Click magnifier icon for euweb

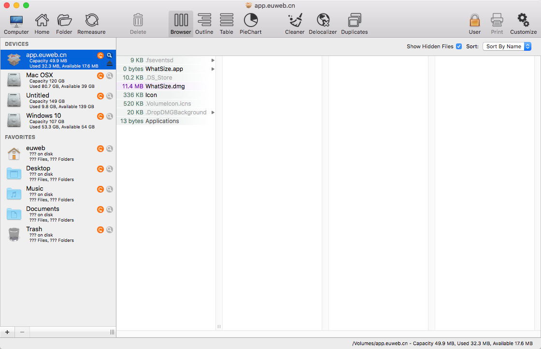tap(109, 149)
